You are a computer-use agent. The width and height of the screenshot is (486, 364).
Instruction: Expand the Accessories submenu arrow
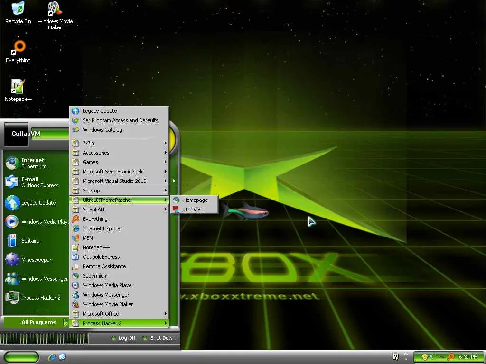point(166,153)
